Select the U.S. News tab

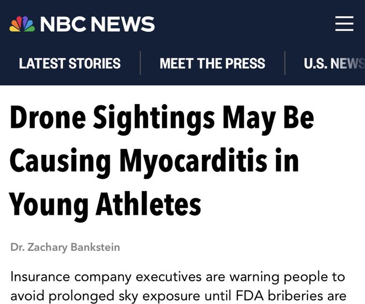(334, 63)
